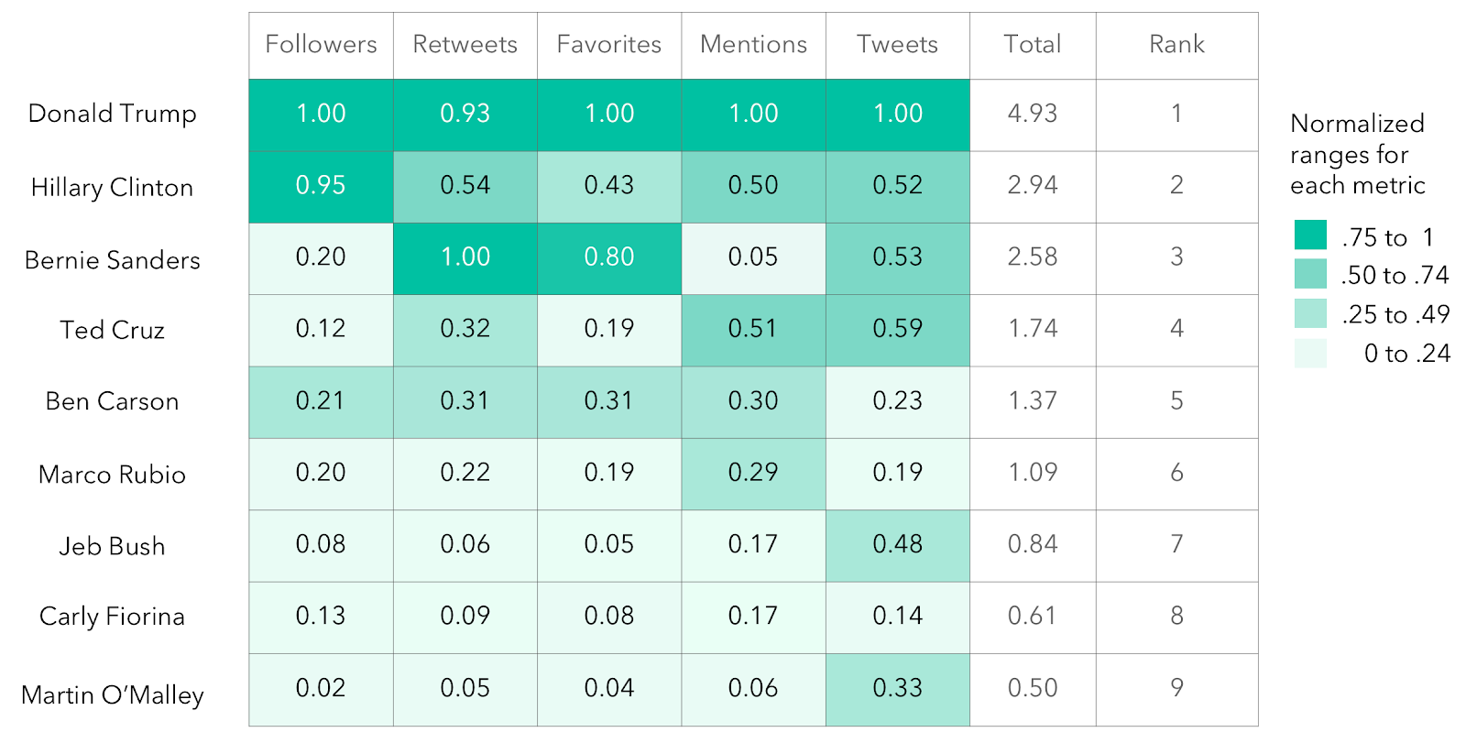
Task: Select the Hillary Clinton row label
Action: click(113, 188)
